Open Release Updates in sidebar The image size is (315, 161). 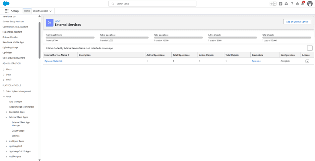click(x=10, y=37)
